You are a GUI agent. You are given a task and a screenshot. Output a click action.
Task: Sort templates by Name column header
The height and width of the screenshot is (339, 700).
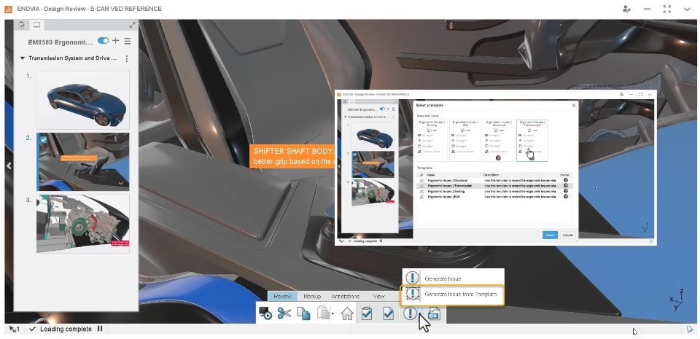pyautogui.click(x=431, y=175)
